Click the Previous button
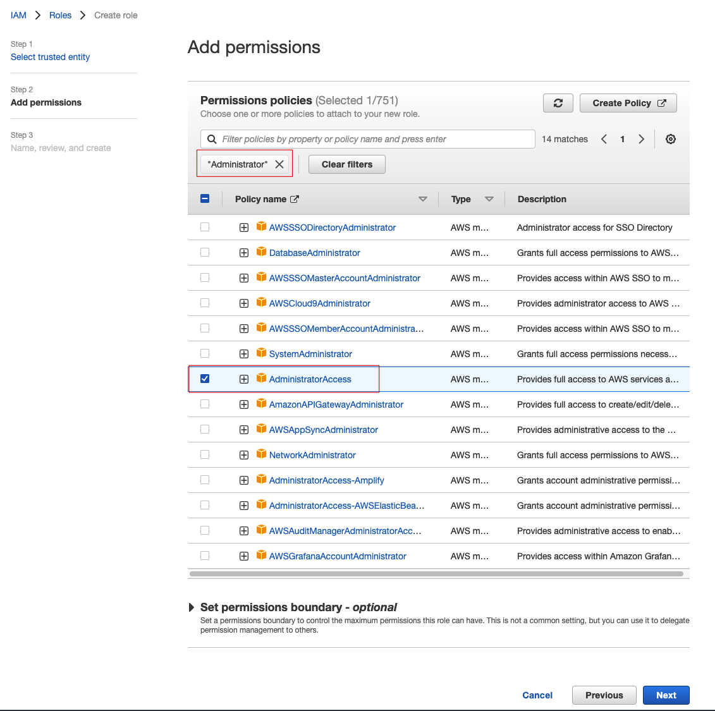The width and height of the screenshot is (715, 711). click(x=604, y=695)
